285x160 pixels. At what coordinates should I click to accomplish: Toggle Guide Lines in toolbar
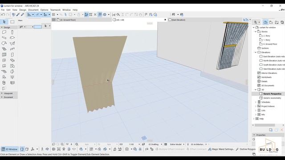29,15
